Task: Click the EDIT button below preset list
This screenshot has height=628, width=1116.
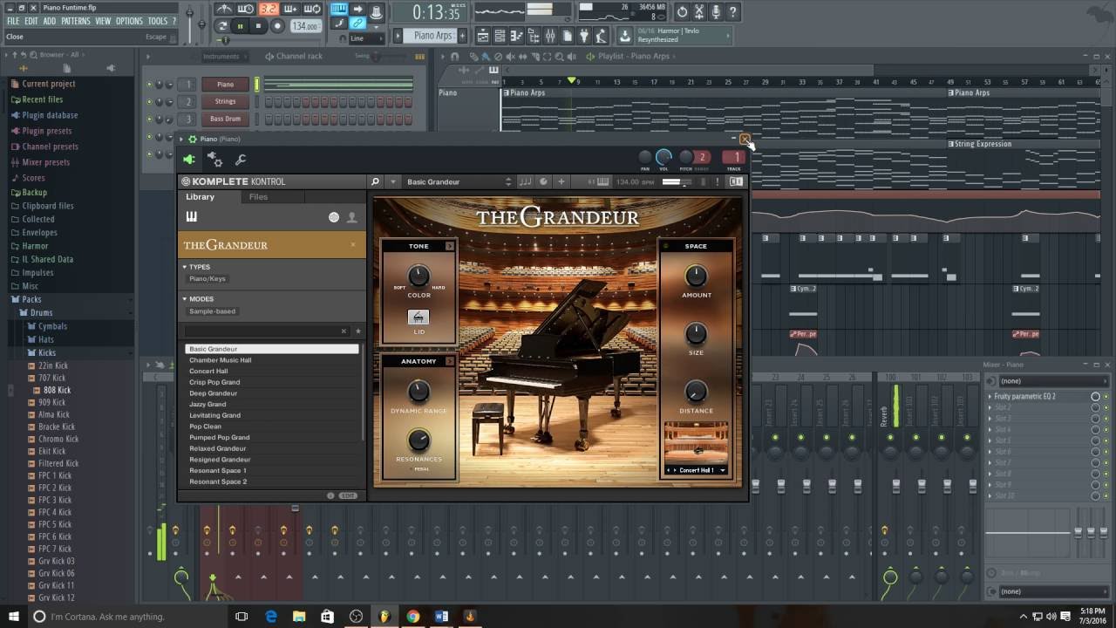Action: (x=348, y=495)
